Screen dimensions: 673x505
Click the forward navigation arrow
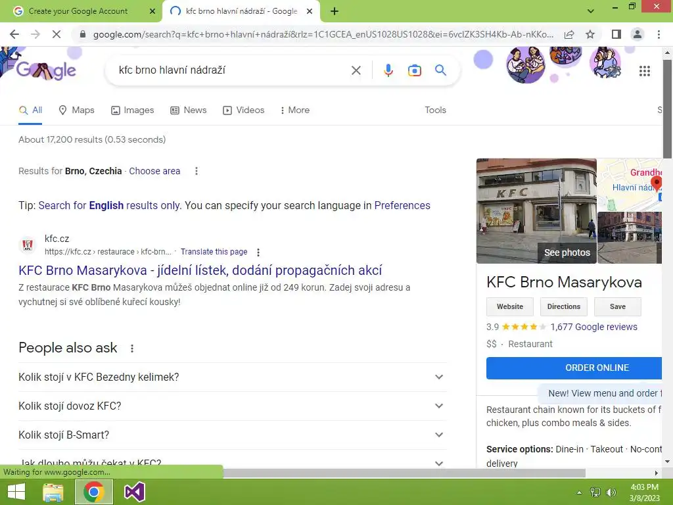pos(35,34)
